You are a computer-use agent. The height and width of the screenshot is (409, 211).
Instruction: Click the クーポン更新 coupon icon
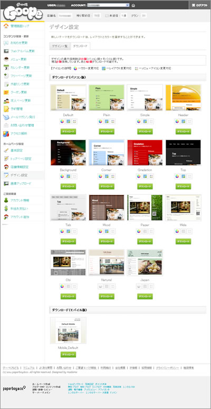point(6,93)
